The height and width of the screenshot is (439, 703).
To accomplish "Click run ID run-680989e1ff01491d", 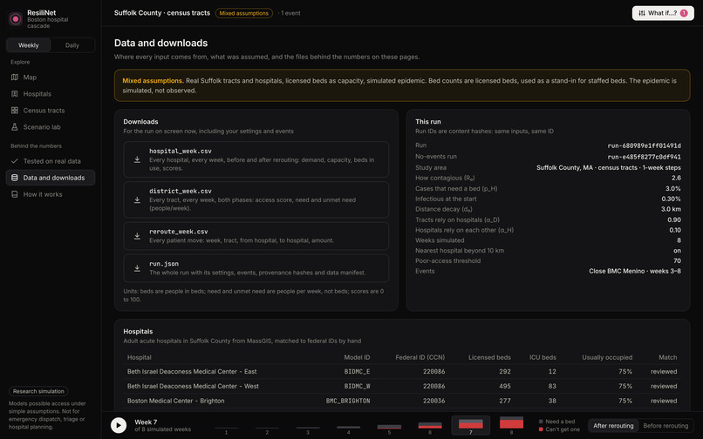I will (644, 145).
